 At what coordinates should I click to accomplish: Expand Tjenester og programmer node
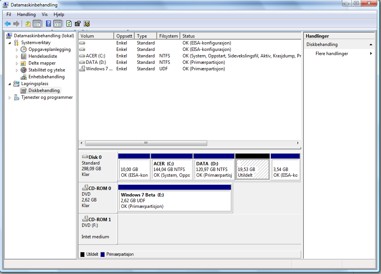10,98
